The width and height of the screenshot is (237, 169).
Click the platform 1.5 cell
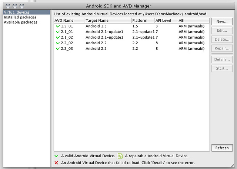click(135, 26)
